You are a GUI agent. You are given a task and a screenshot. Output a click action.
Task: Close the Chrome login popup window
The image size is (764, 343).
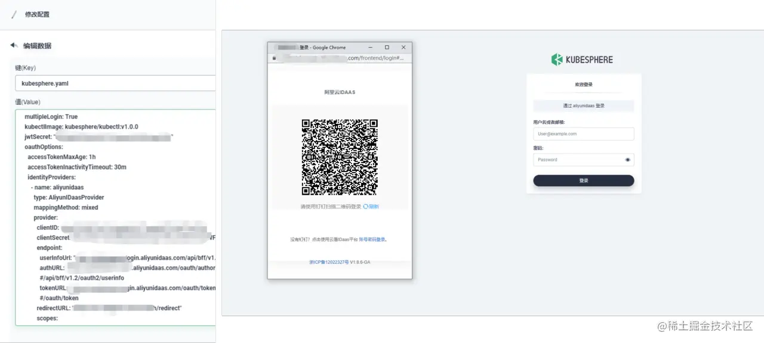[x=403, y=47]
